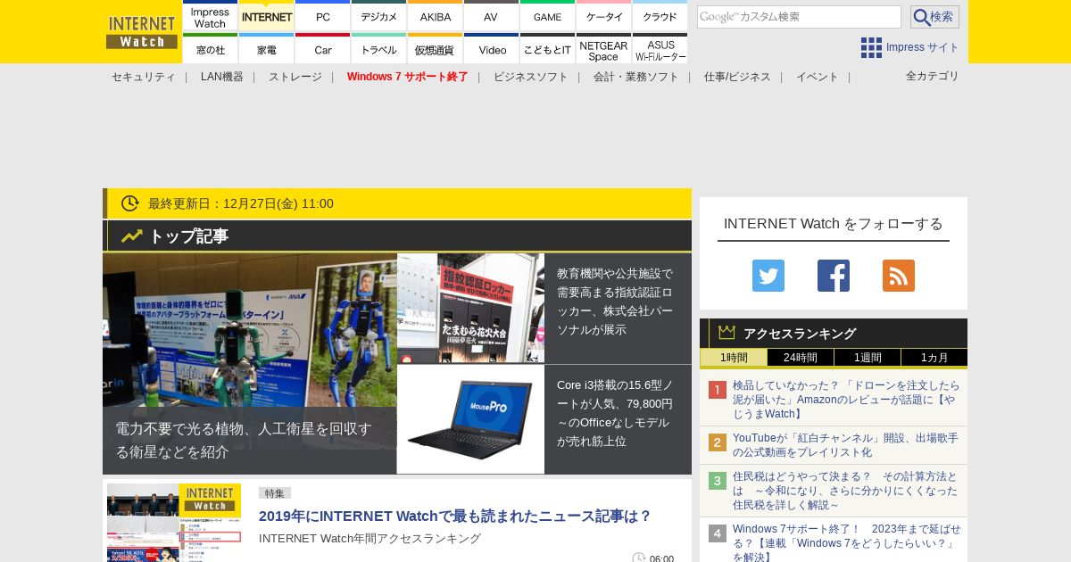The width and height of the screenshot is (1071, 562).
Task: Open the ASUS Wi-Fiルーター tab
Action: [660, 48]
